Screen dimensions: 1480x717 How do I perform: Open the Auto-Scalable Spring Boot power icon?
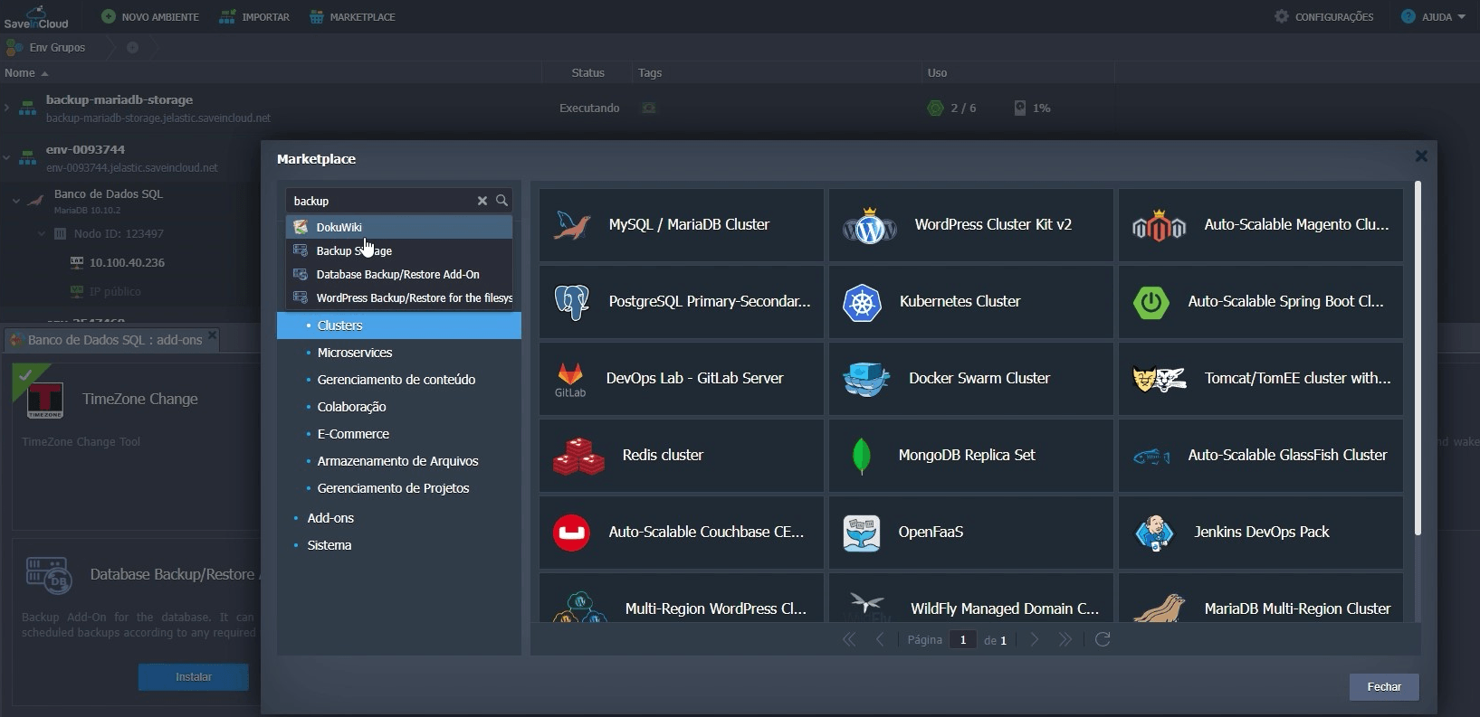tap(1151, 302)
